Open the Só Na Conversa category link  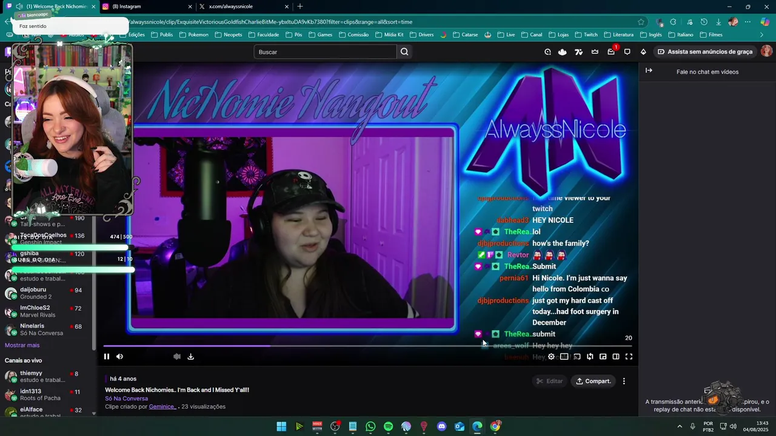pyautogui.click(x=127, y=398)
